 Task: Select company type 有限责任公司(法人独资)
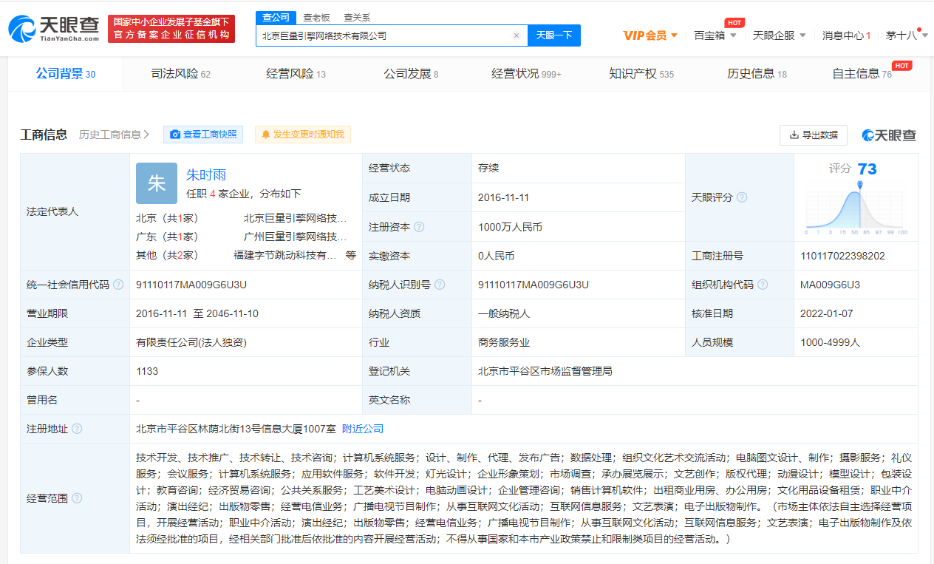coord(191,342)
